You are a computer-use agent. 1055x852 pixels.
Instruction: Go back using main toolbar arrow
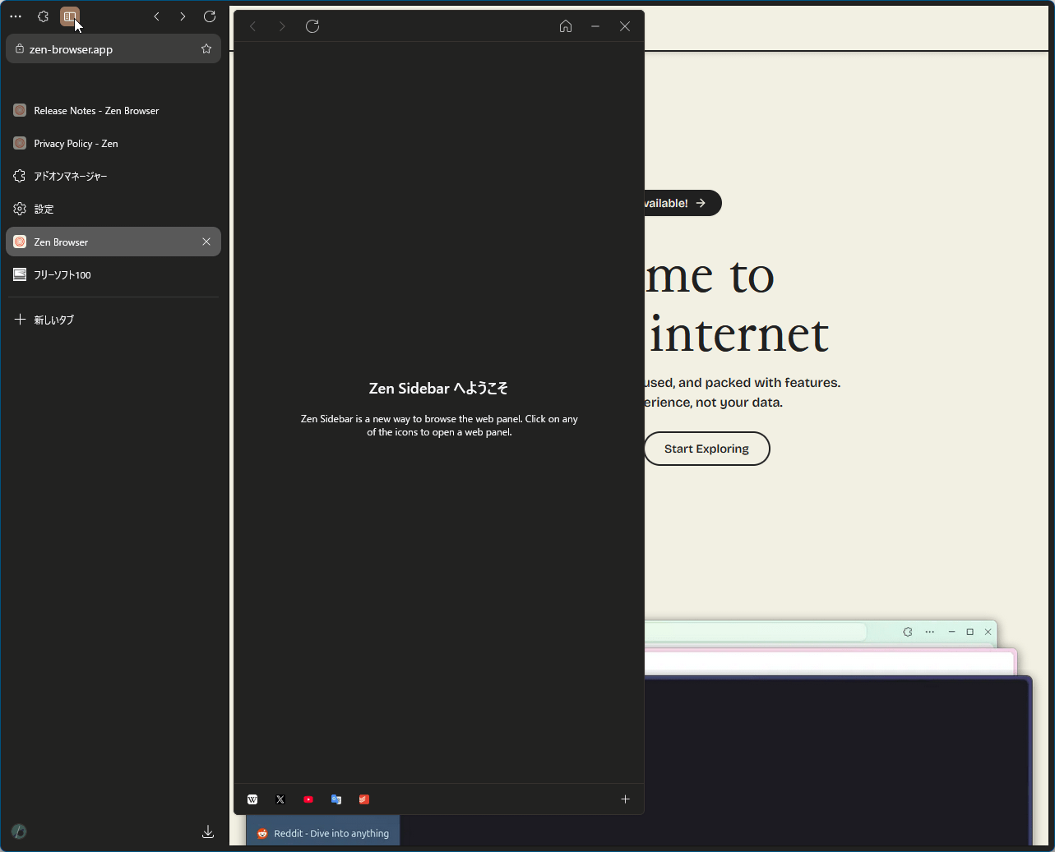pos(156,16)
